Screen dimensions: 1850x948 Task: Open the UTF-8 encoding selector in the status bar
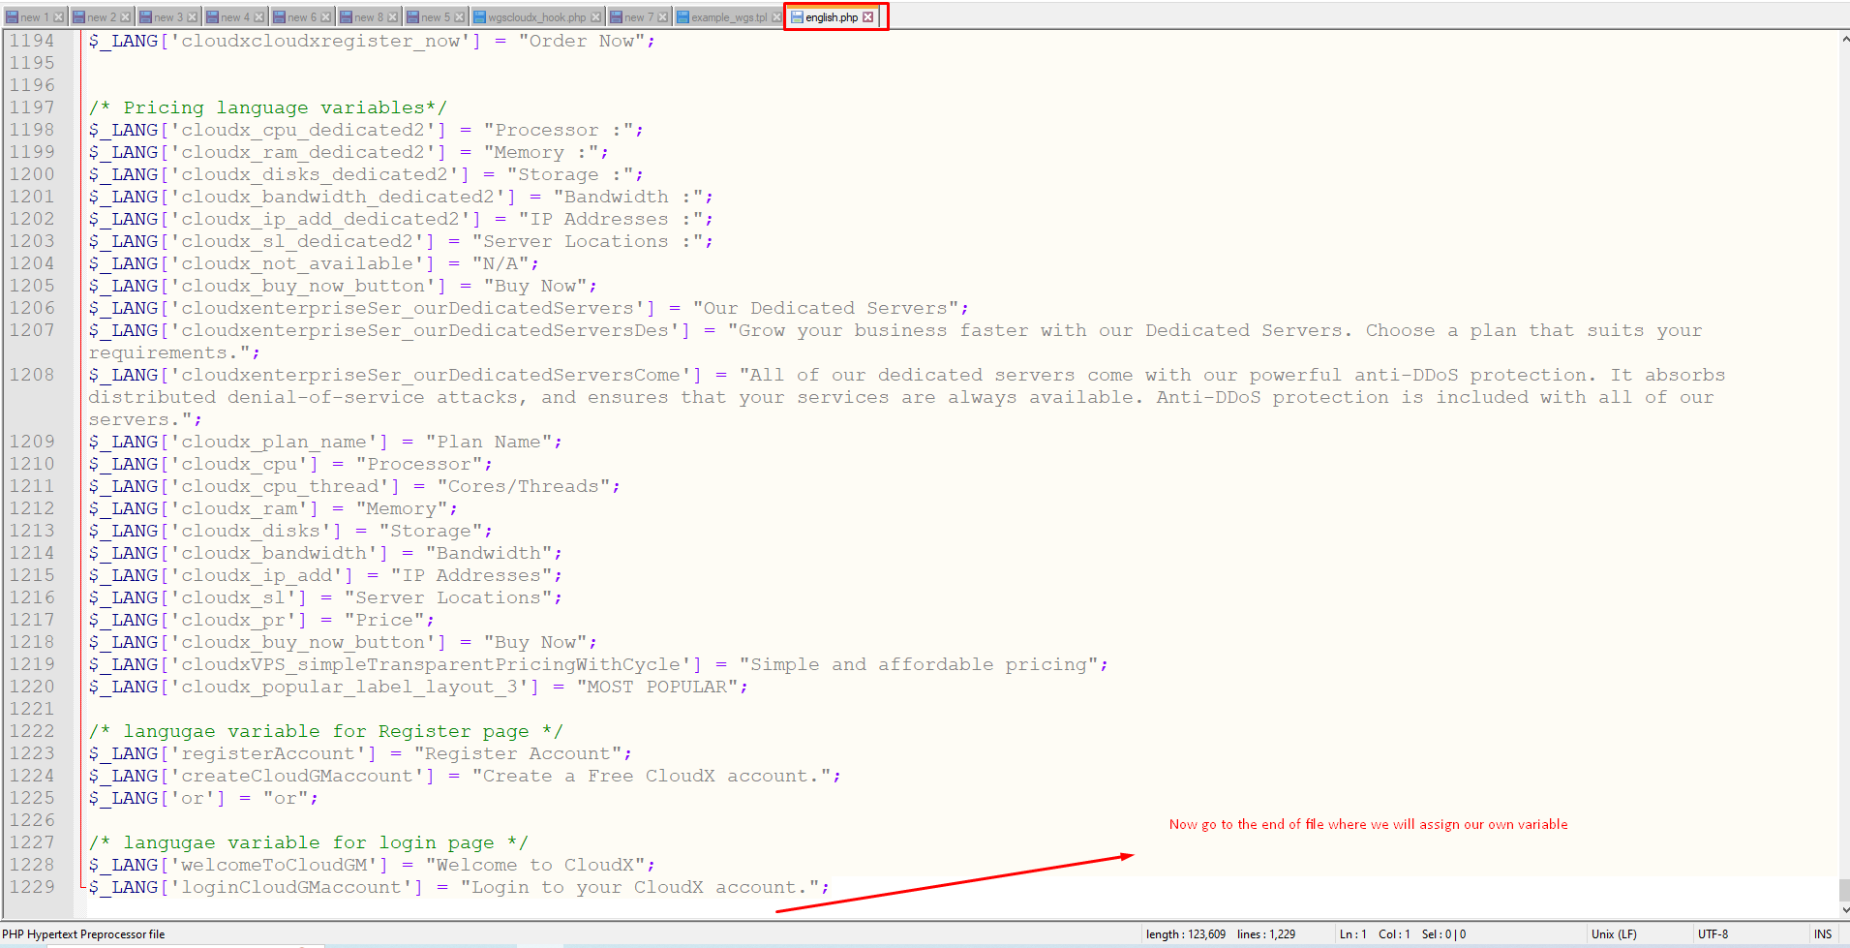point(1713,934)
